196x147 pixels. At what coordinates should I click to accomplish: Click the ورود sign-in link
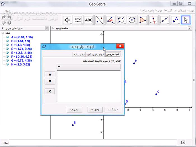(7, 11)
